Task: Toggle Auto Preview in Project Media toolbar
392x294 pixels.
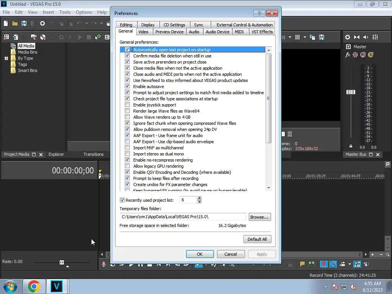Action: coord(98,37)
